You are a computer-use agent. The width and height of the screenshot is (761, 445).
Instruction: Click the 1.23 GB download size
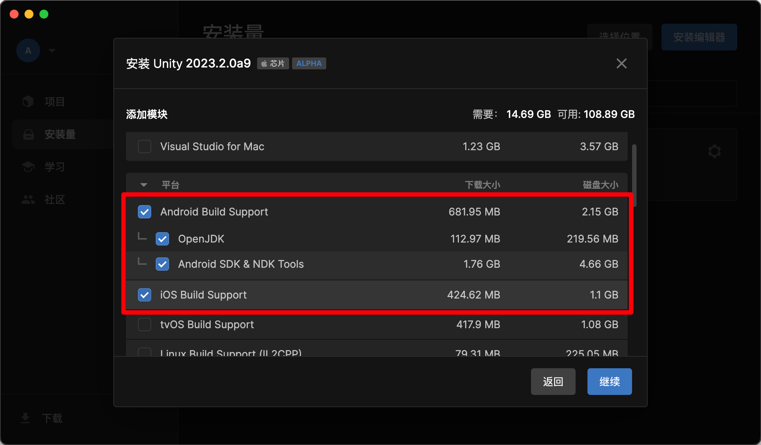coord(481,146)
